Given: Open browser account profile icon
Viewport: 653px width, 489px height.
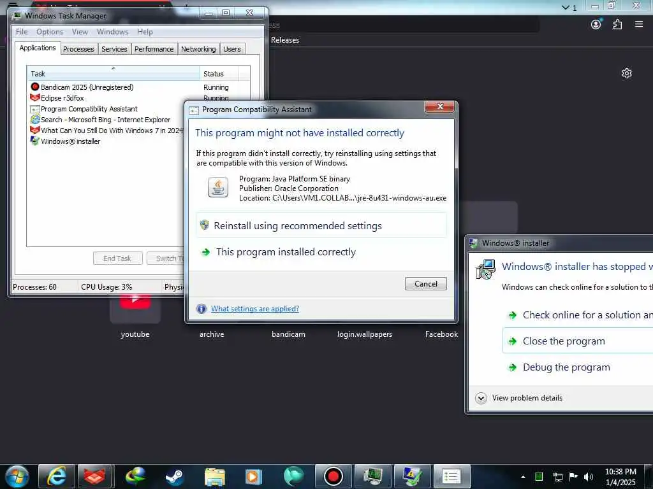Looking at the screenshot, I should (596, 25).
